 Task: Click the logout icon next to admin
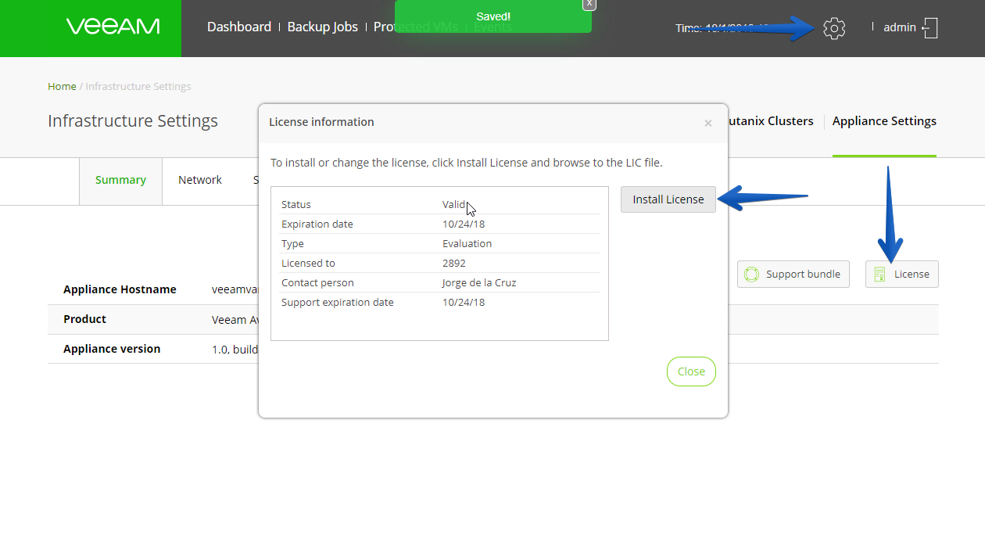[929, 28]
